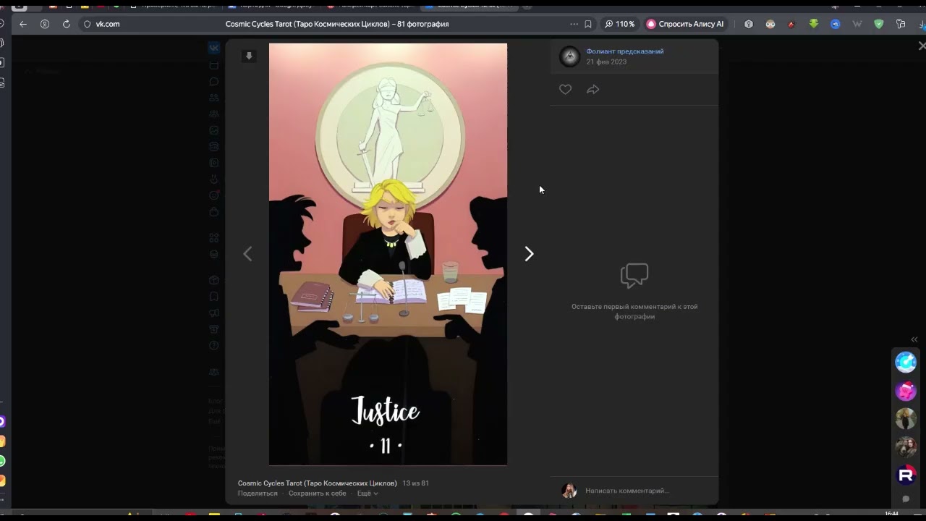Click the 21 фев 2023 date

[x=606, y=62]
